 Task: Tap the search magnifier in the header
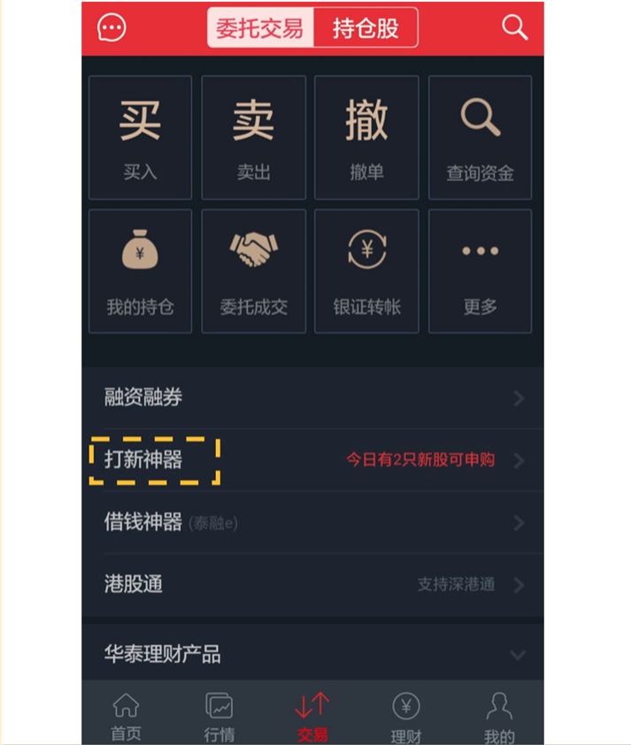pos(515,27)
